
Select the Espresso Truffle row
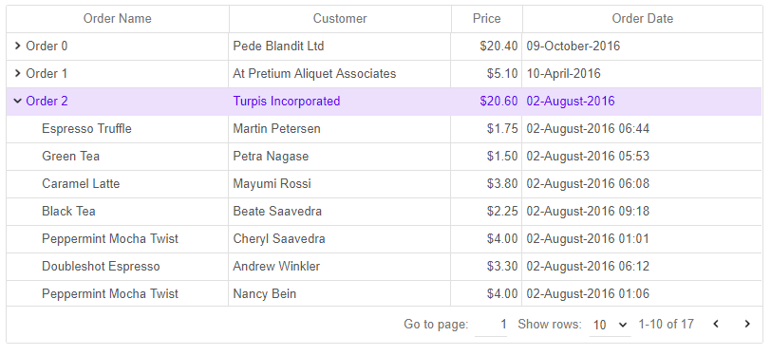tap(384, 129)
